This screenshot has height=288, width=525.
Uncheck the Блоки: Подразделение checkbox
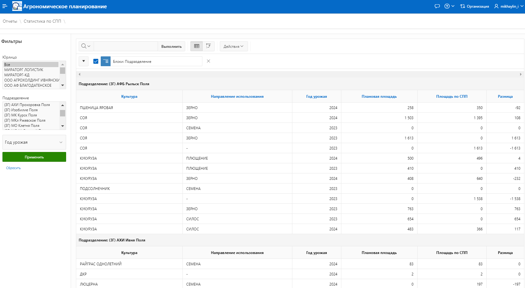96,61
